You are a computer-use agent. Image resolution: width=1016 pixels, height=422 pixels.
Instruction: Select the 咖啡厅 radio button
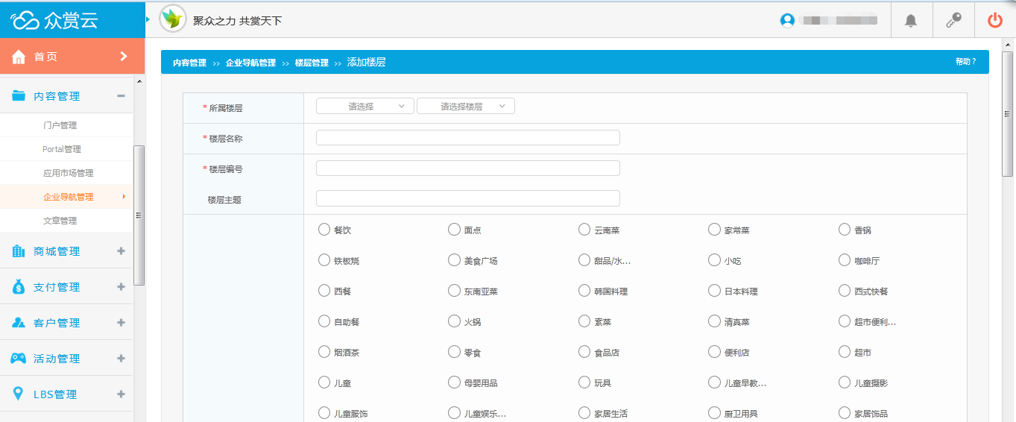point(845,260)
